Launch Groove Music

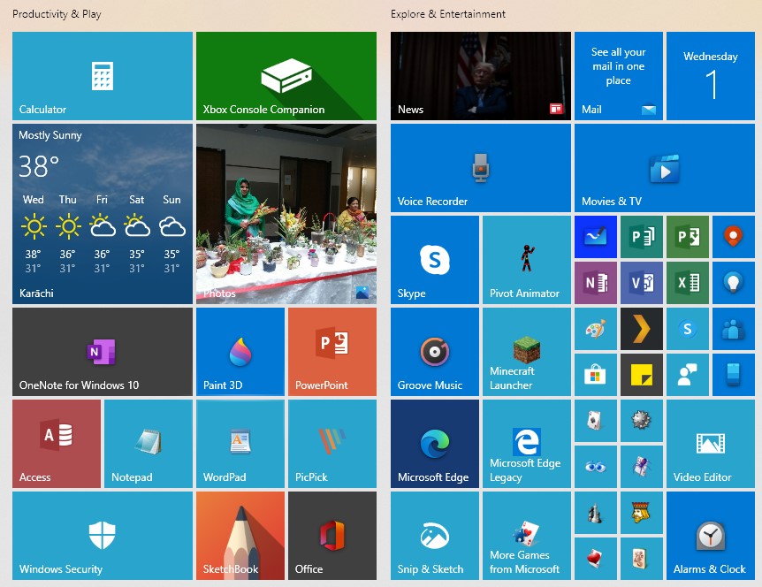click(435, 352)
